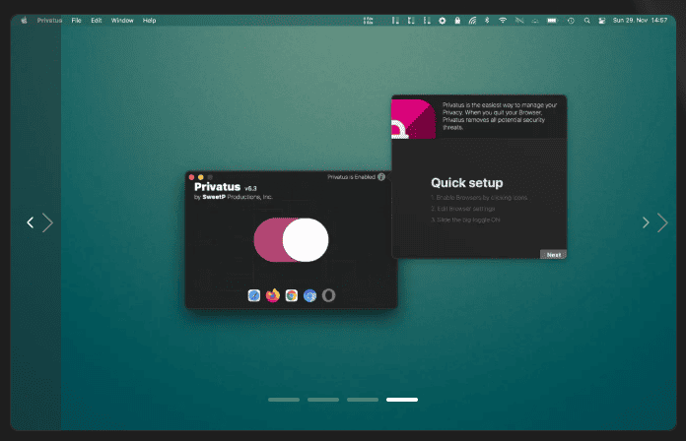Click the padlock menu bar icon
Screen dimensions: 686x441
click(x=457, y=21)
